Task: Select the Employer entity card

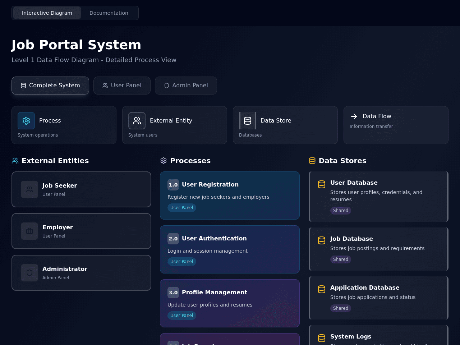Action: 81,231
